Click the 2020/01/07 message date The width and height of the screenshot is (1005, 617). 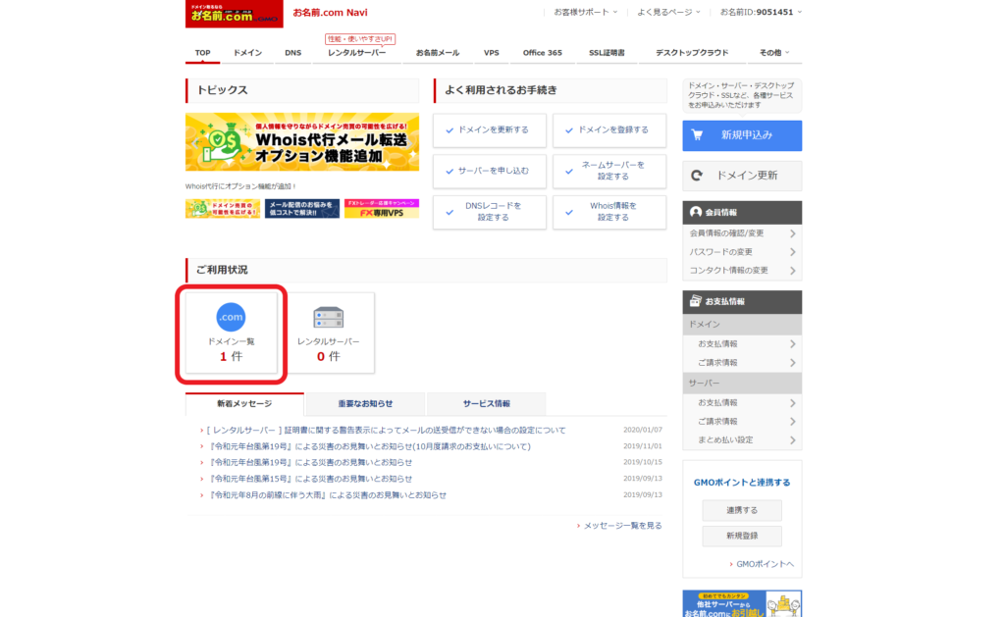[643, 430]
